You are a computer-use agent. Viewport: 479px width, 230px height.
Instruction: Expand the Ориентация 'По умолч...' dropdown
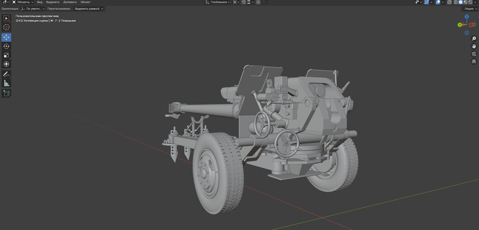tap(33, 9)
